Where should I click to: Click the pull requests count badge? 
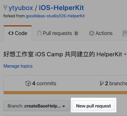coord(76,33)
